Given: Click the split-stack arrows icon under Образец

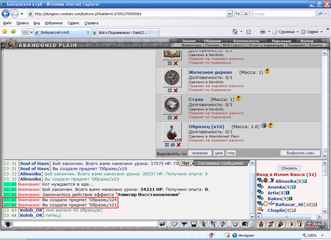Looking at the screenshot, I should coord(173,145).
